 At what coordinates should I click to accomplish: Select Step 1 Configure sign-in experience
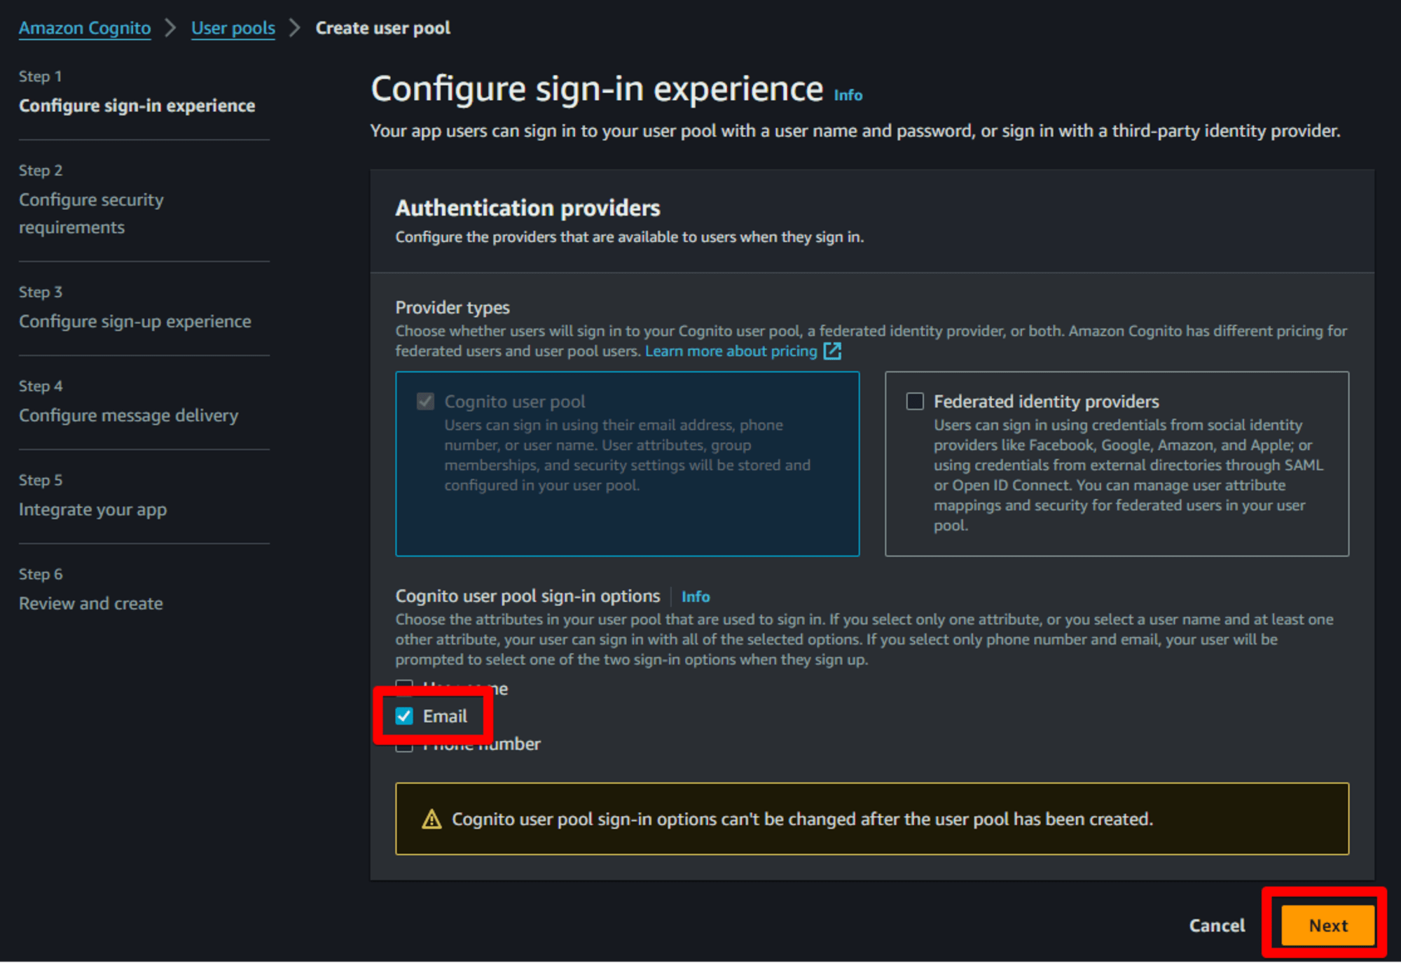[x=137, y=106]
